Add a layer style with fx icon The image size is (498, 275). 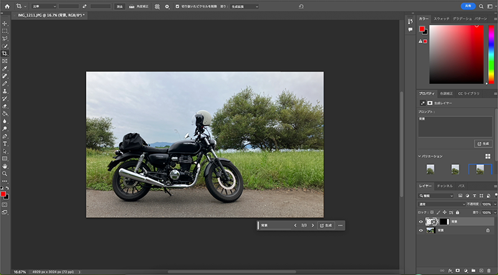[450, 271]
